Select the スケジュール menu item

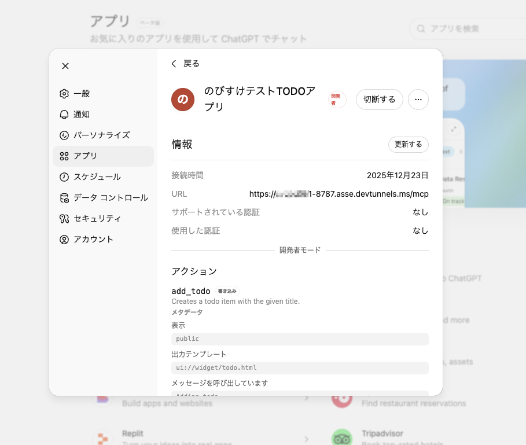click(104, 177)
